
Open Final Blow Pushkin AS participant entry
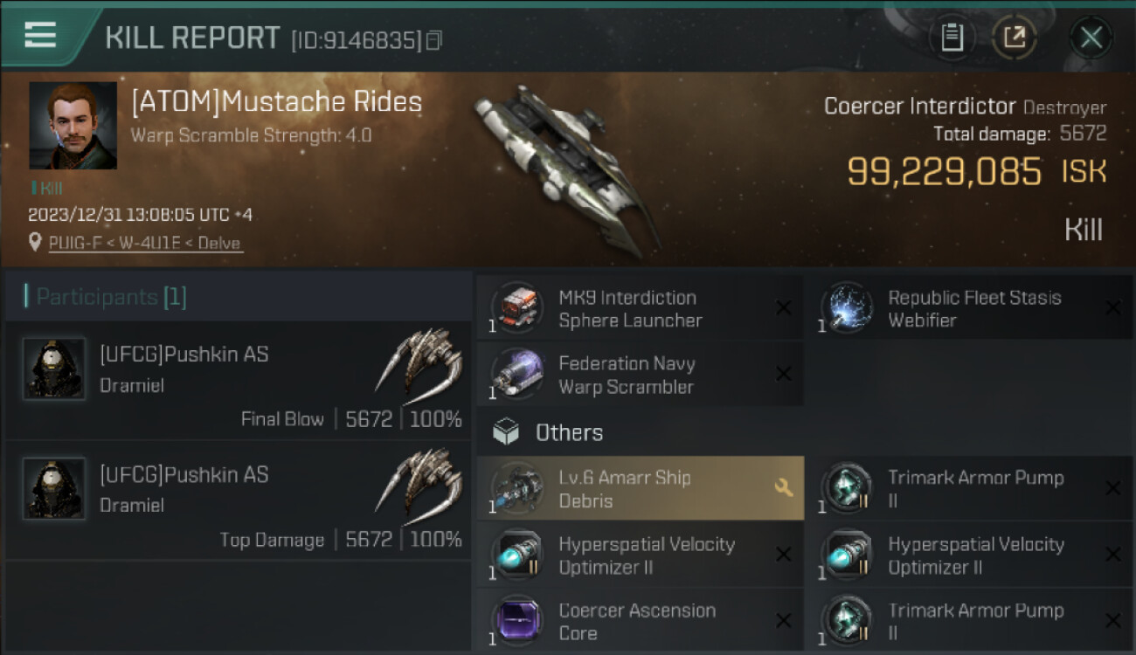238,381
